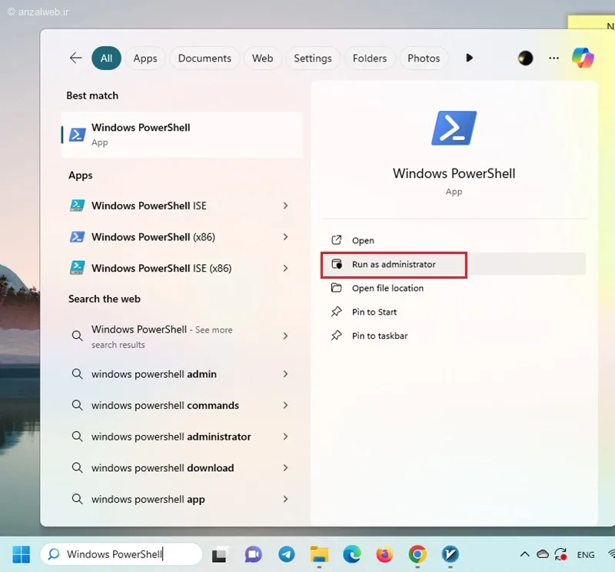Expand hidden icons in the system tray

(x=525, y=554)
